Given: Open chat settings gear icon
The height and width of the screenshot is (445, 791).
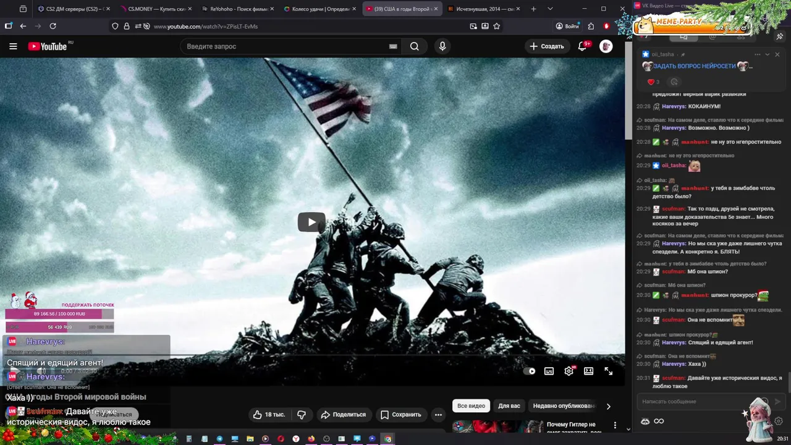Looking at the screenshot, I should [779, 421].
